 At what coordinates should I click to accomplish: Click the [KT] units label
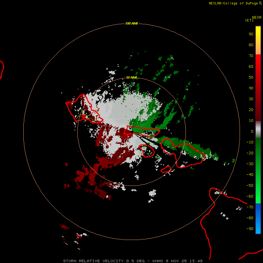click(250, 20)
